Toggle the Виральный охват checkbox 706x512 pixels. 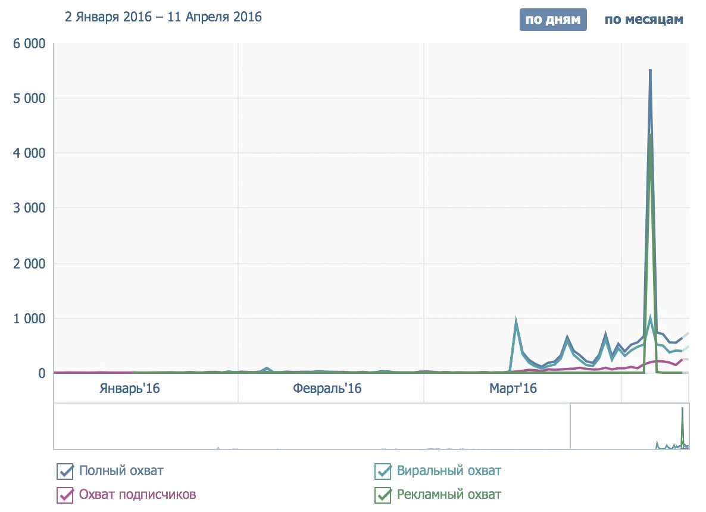[x=383, y=472]
